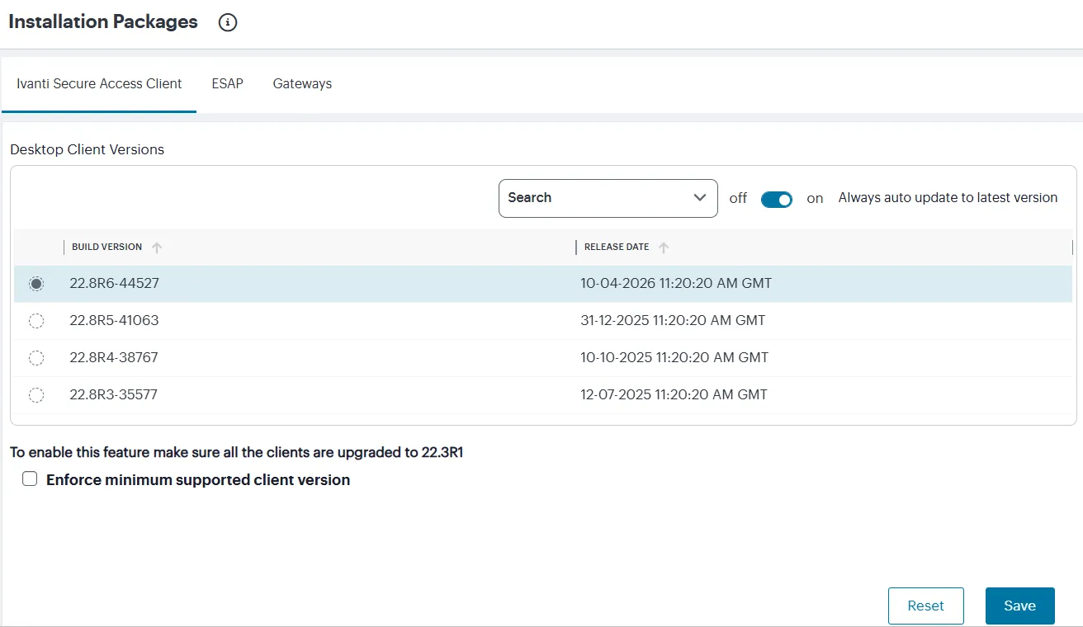The width and height of the screenshot is (1083, 627).
Task: Click release date 31-12-2025 11:20:20 AM GMT
Action: pyautogui.click(x=673, y=320)
